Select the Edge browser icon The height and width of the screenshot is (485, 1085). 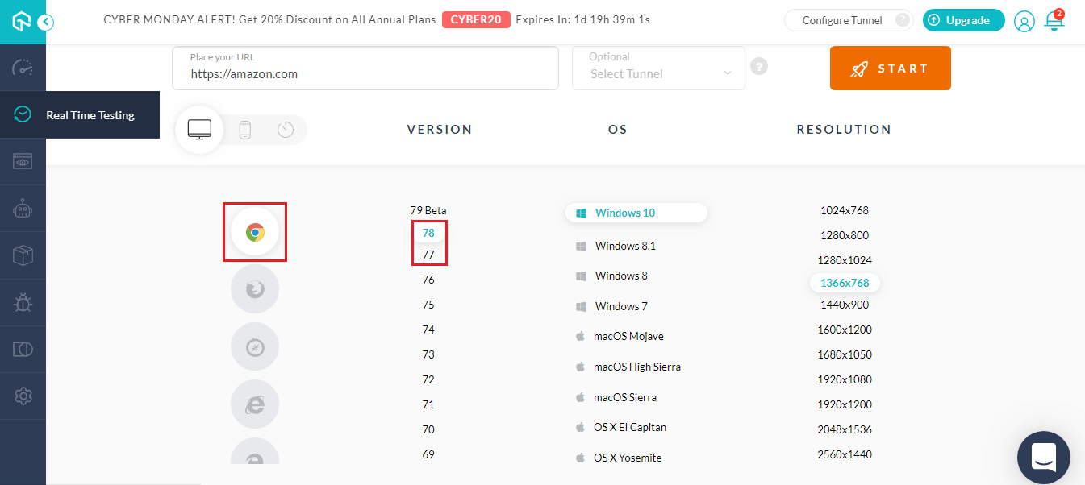pos(255,451)
